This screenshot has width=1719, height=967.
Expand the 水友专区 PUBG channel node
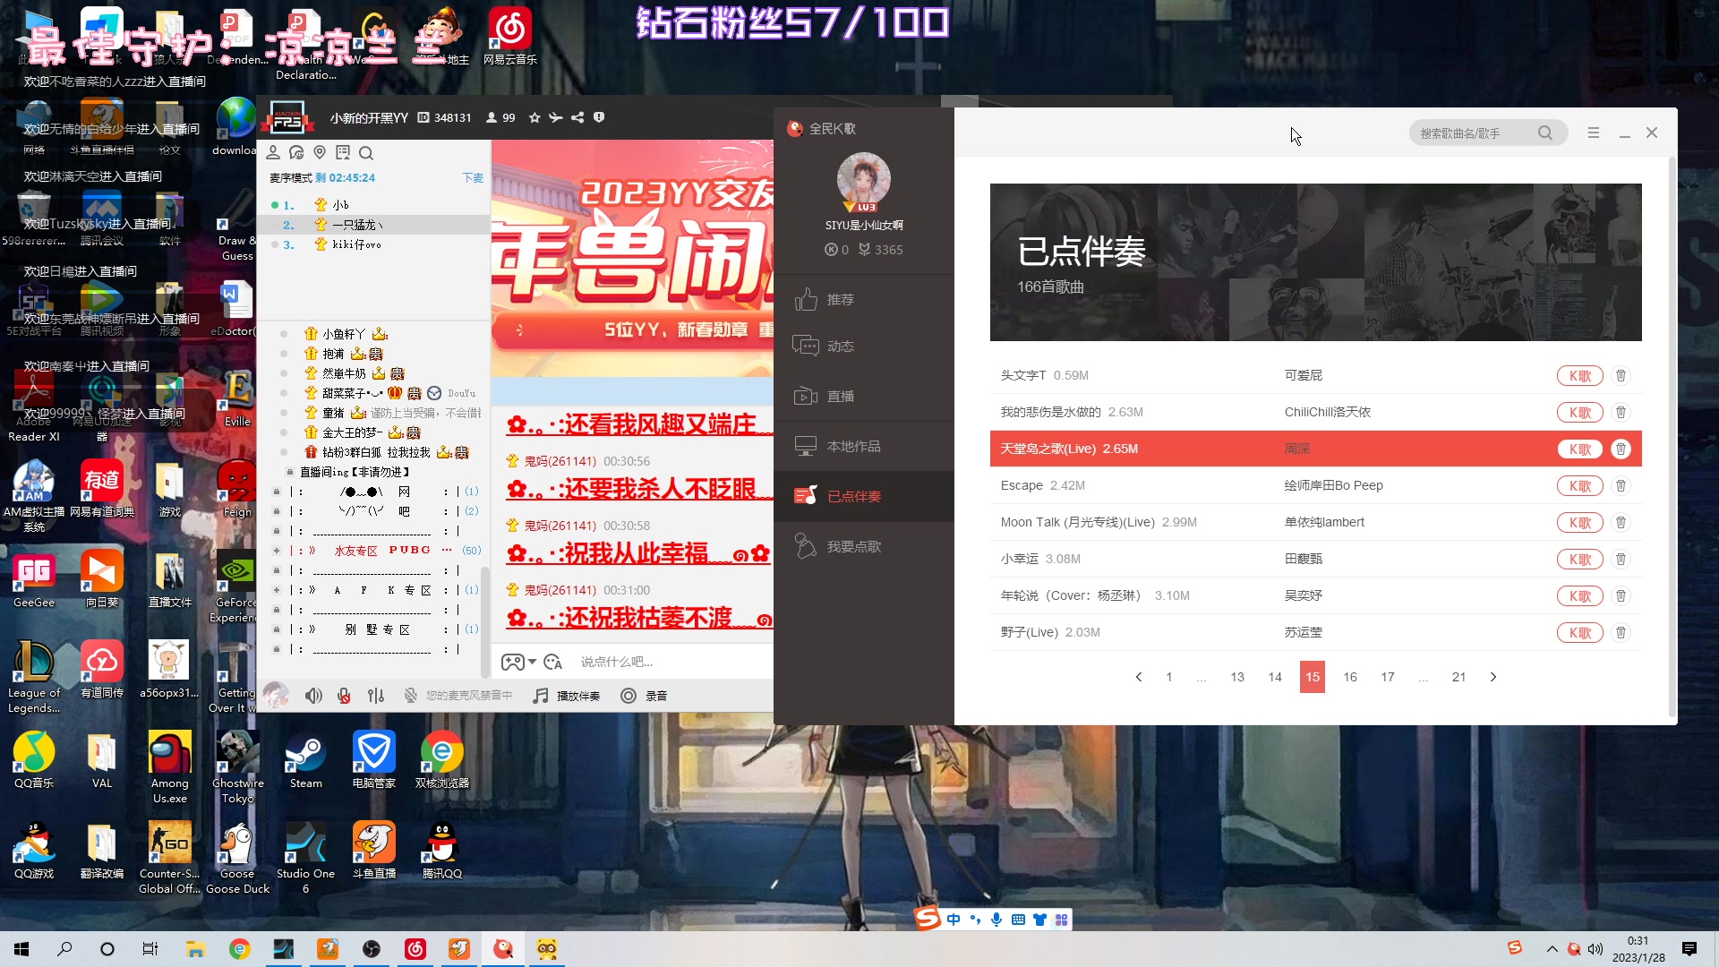[277, 550]
